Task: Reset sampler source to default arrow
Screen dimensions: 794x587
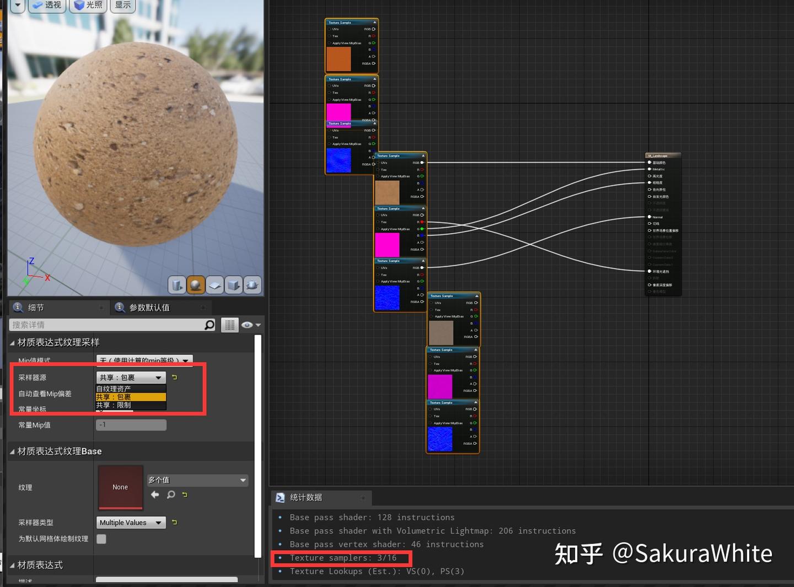Action: point(175,378)
